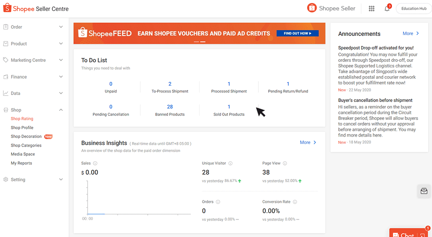
Task: Open Shop Categories in sidebar
Action: [26, 145]
